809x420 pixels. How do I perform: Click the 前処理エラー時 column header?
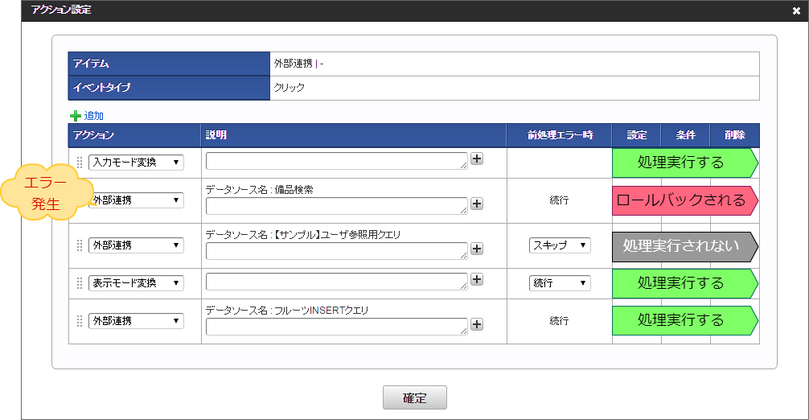pyautogui.click(x=560, y=135)
